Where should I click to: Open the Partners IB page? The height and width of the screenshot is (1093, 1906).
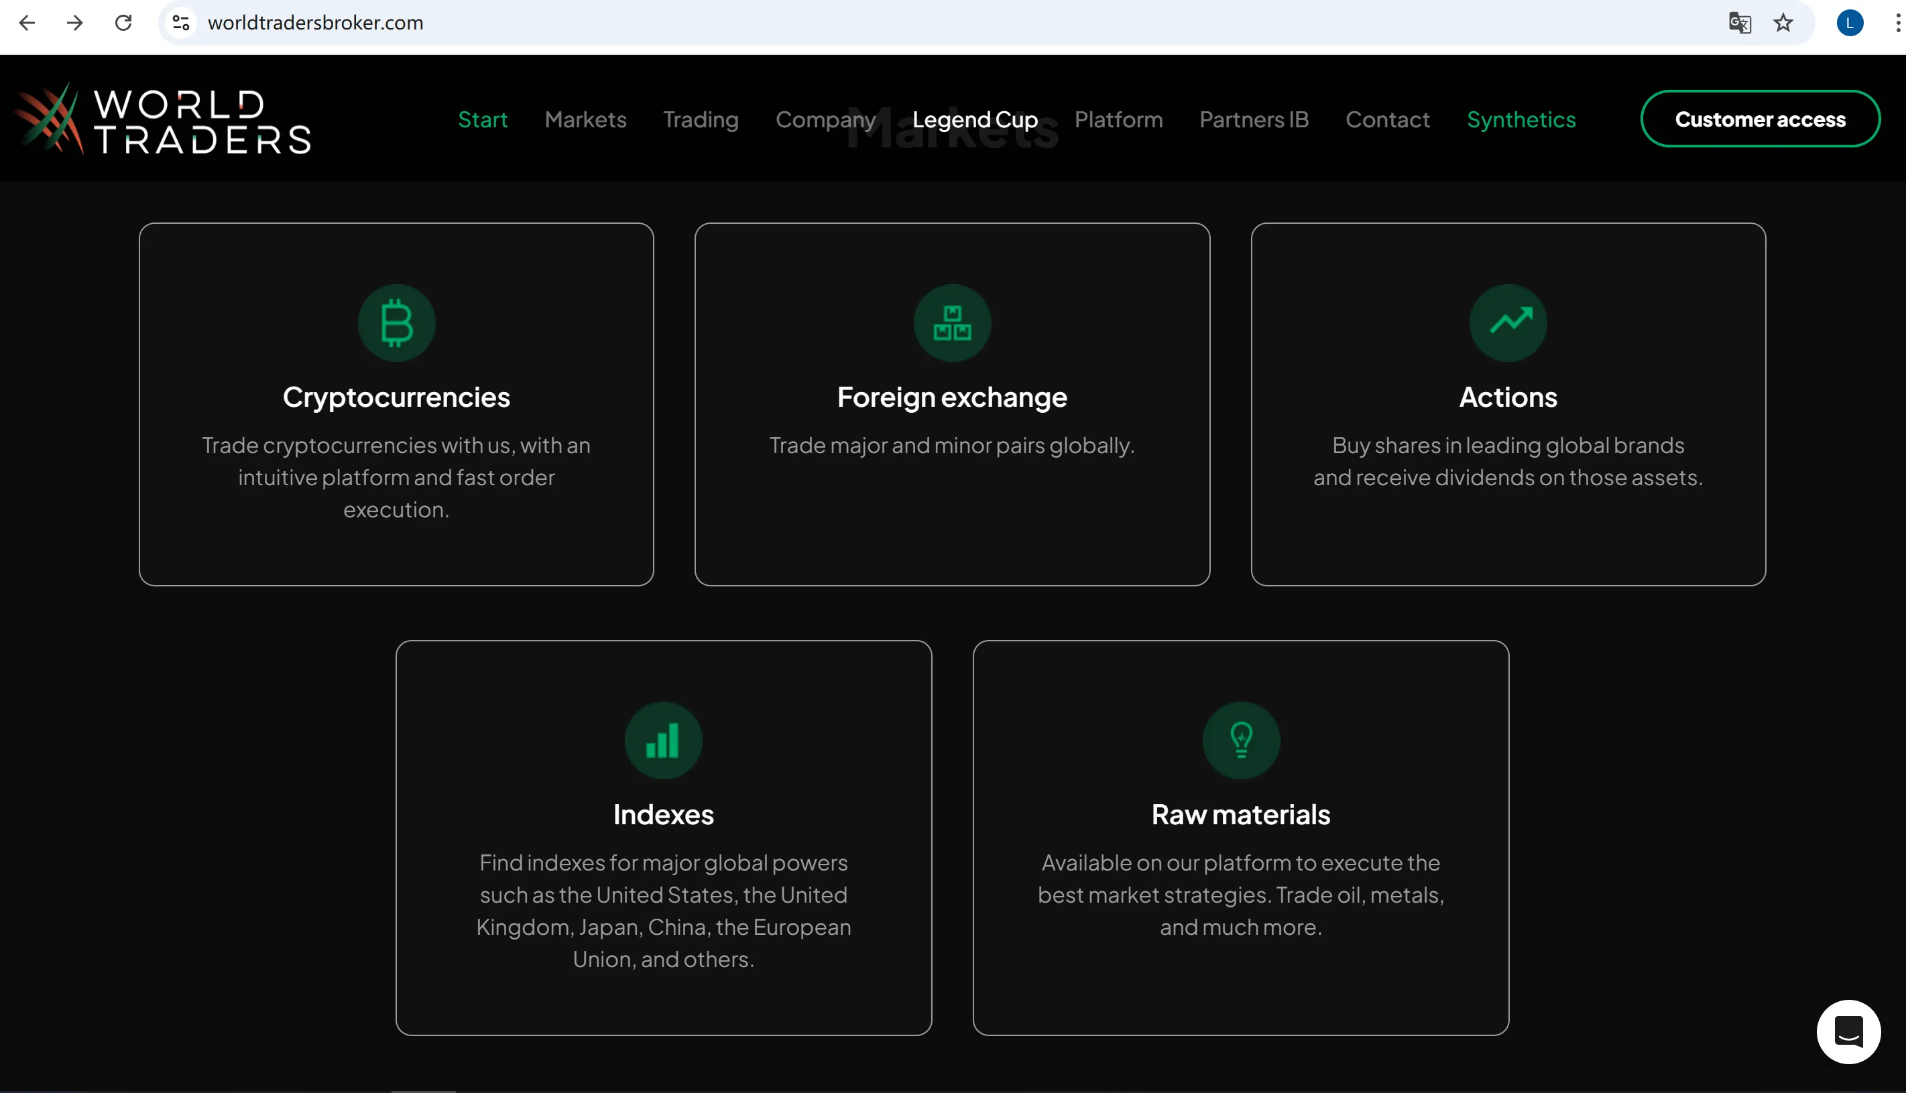pyautogui.click(x=1254, y=119)
